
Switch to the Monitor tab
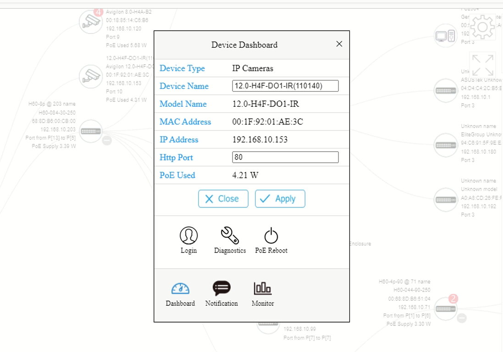(263, 294)
